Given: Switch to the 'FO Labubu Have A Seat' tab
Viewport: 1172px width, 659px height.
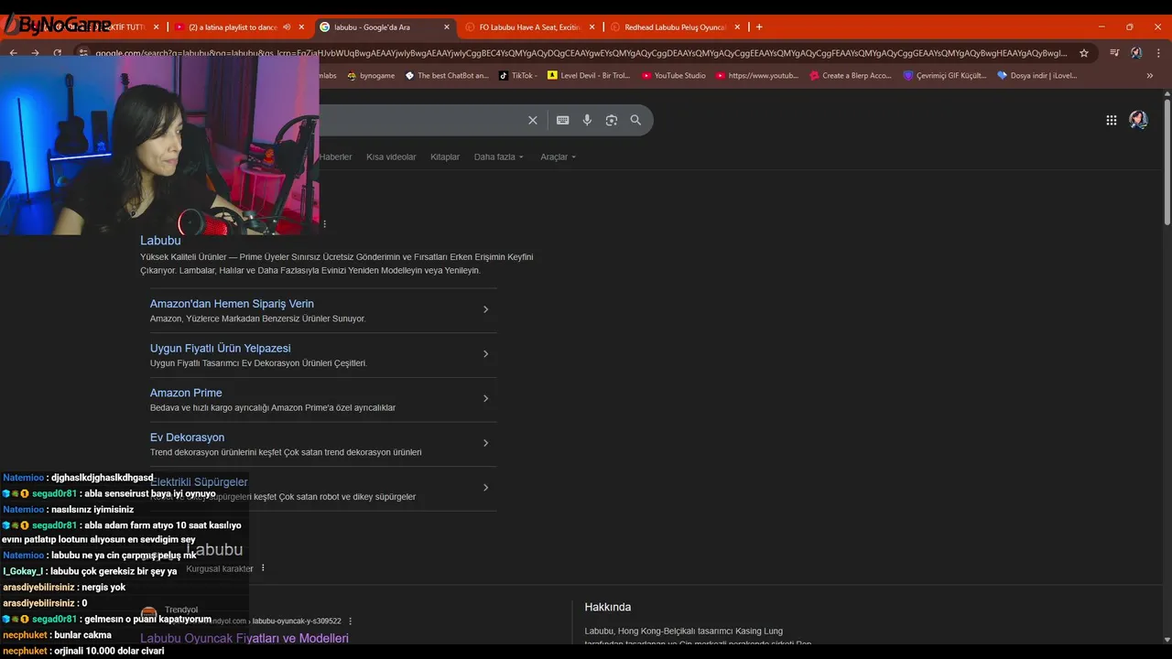Looking at the screenshot, I should [530, 27].
